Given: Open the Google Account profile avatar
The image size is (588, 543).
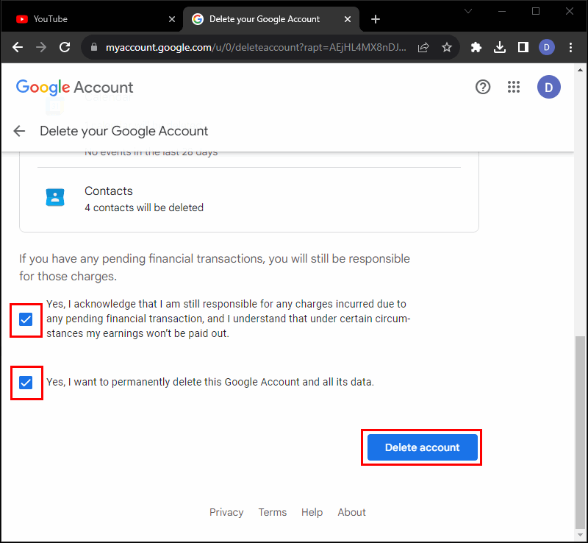Looking at the screenshot, I should (x=548, y=88).
